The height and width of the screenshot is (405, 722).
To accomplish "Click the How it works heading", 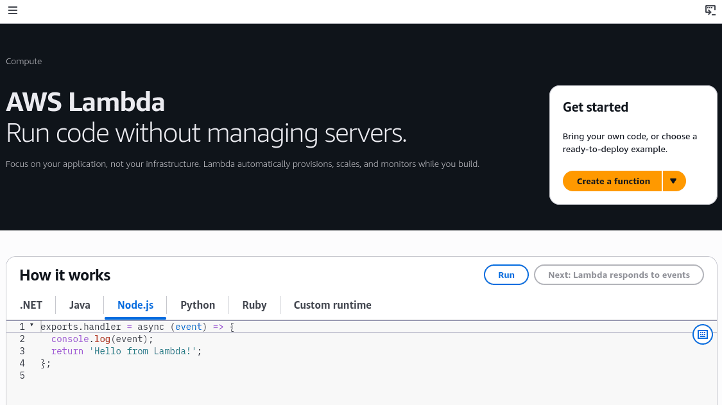I will 65,275.
